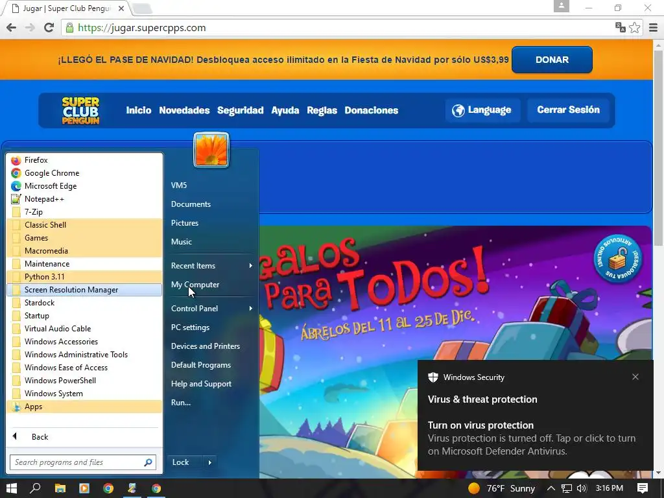Open Windows Ease of Access folder
Screen dimensions: 664x498
(84, 368)
